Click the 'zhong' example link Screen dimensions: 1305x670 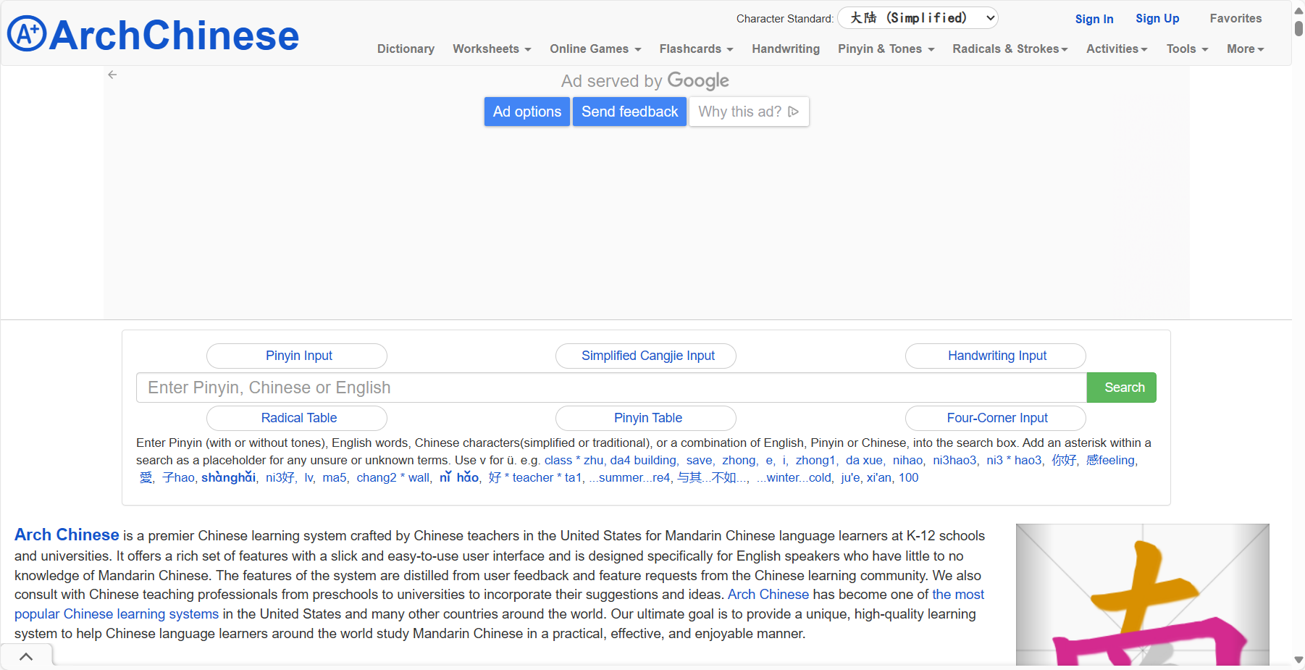click(739, 460)
